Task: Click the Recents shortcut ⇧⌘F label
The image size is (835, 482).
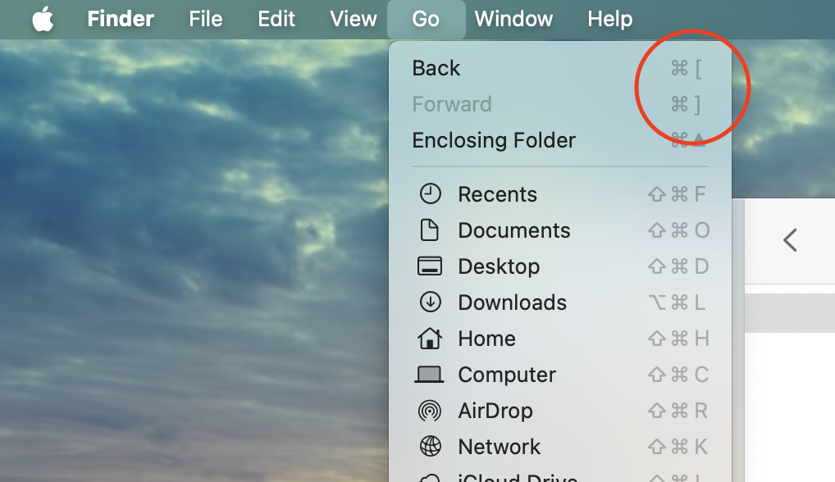Action: 678,194
